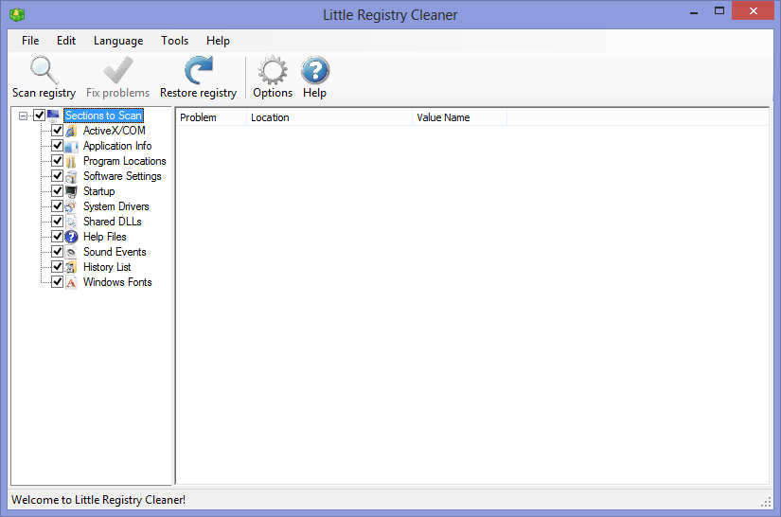This screenshot has width=781, height=517.
Task: Select the Application Info tree label
Action: [117, 146]
